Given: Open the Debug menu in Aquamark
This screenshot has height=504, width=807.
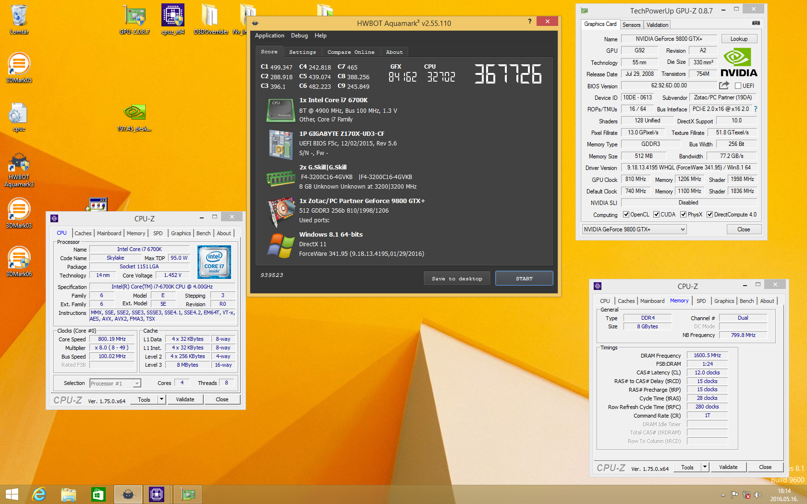Looking at the screenshot, I should coord(299,36).
